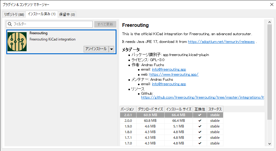Click the compatibility checkmark for version 1.7.0

[200, 143]
